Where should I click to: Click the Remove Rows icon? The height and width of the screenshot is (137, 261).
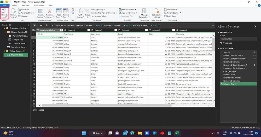(x=66, y=11)
